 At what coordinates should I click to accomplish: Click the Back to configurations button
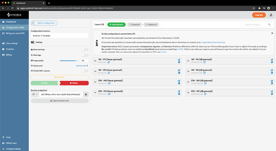click(x=44, y=23)
